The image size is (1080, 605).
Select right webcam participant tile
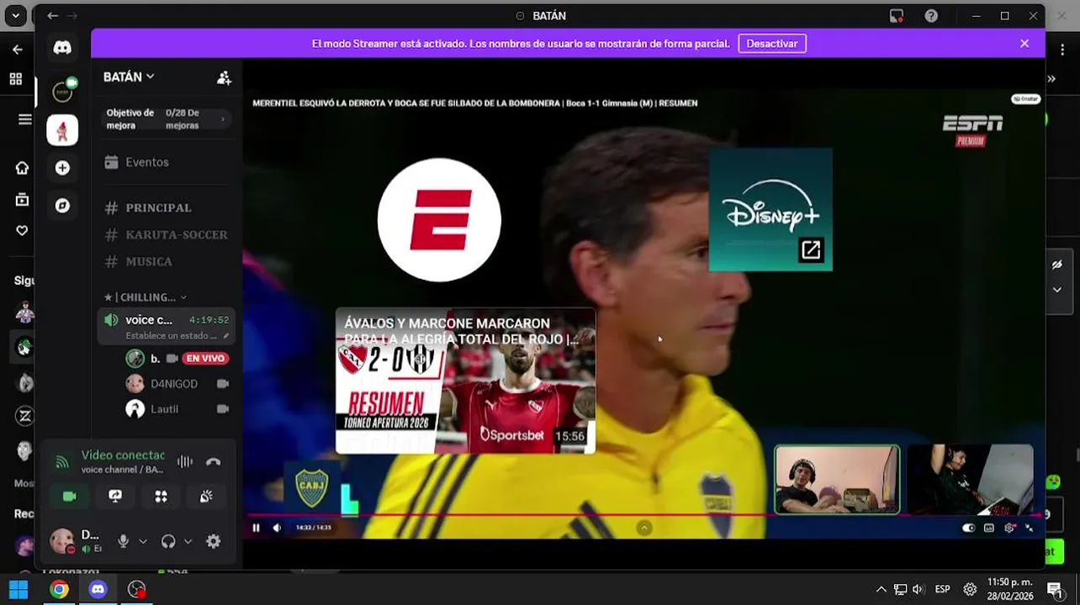tap(971, 479)
